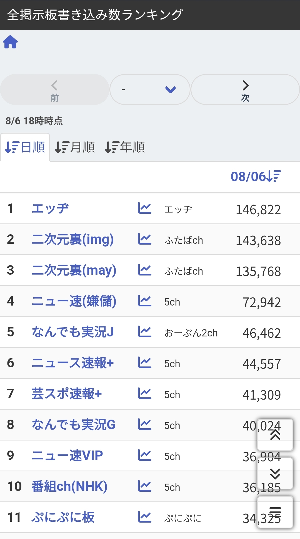Screen dimensions: 300x539
Task: Go to next page with 次 button
Action: click(x=245, y=89)
